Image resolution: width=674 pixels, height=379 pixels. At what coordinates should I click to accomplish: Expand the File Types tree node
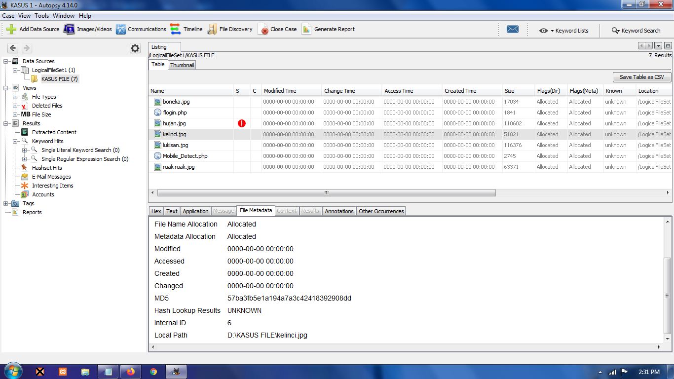click(15, 97)
